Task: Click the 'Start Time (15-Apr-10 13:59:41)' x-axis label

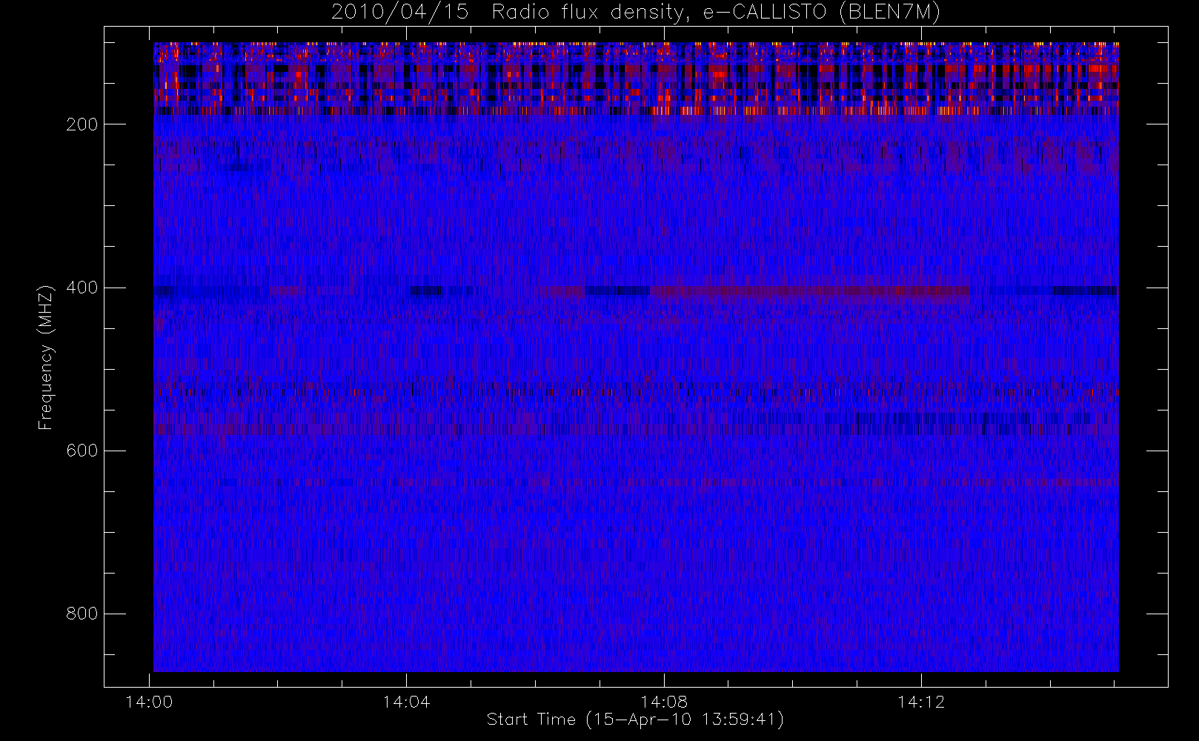Action: click(x=635, y=720)
